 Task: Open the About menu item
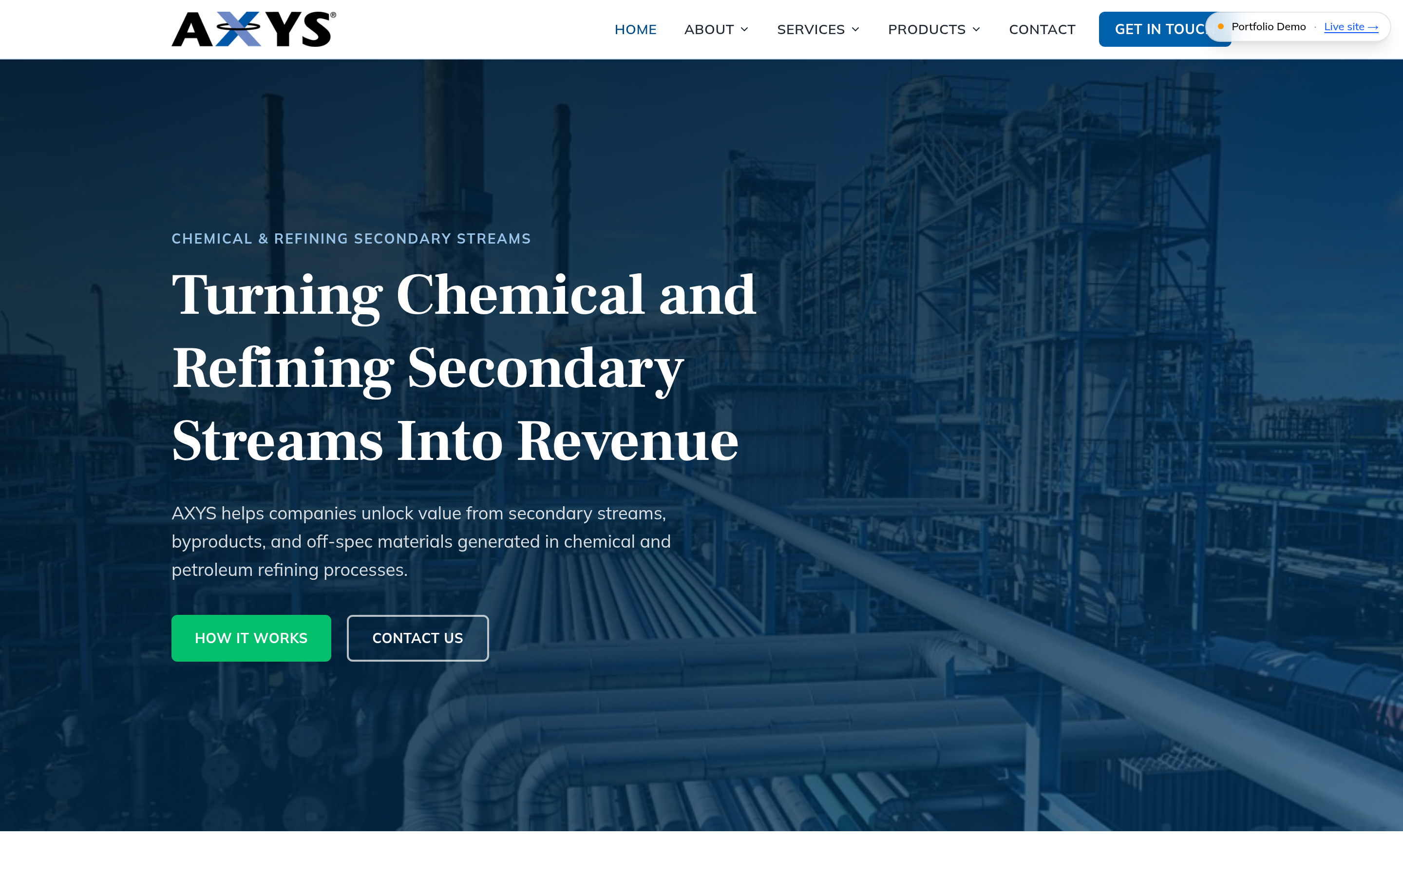click(709, 30)
